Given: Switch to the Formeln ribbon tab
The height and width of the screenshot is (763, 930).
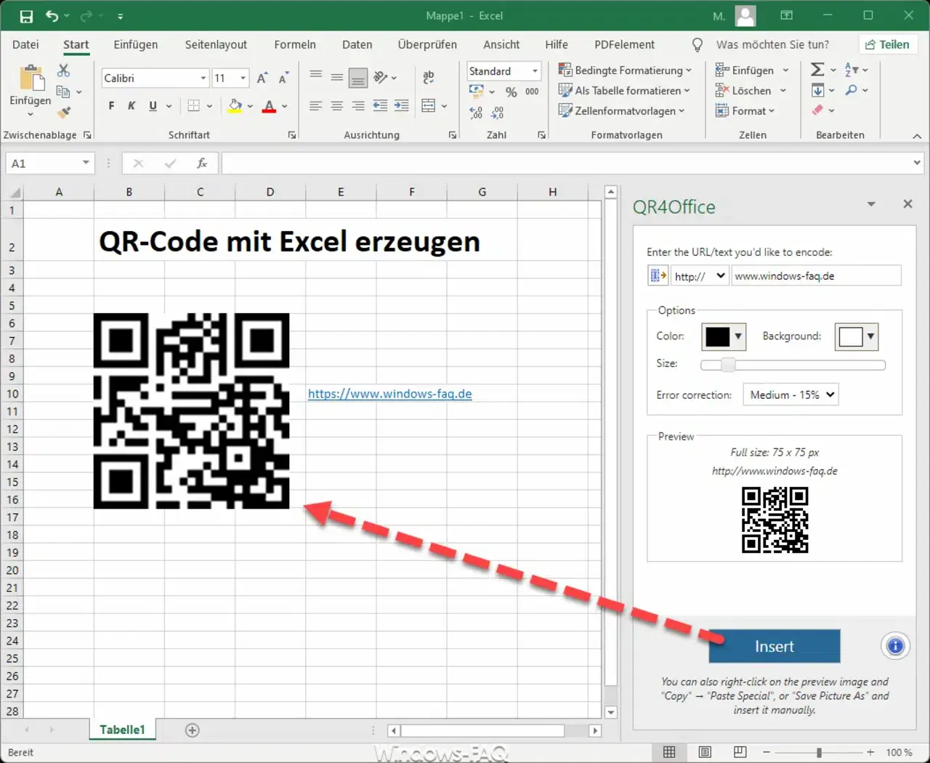Looking at the screenshot, I should tap(295, 44).
